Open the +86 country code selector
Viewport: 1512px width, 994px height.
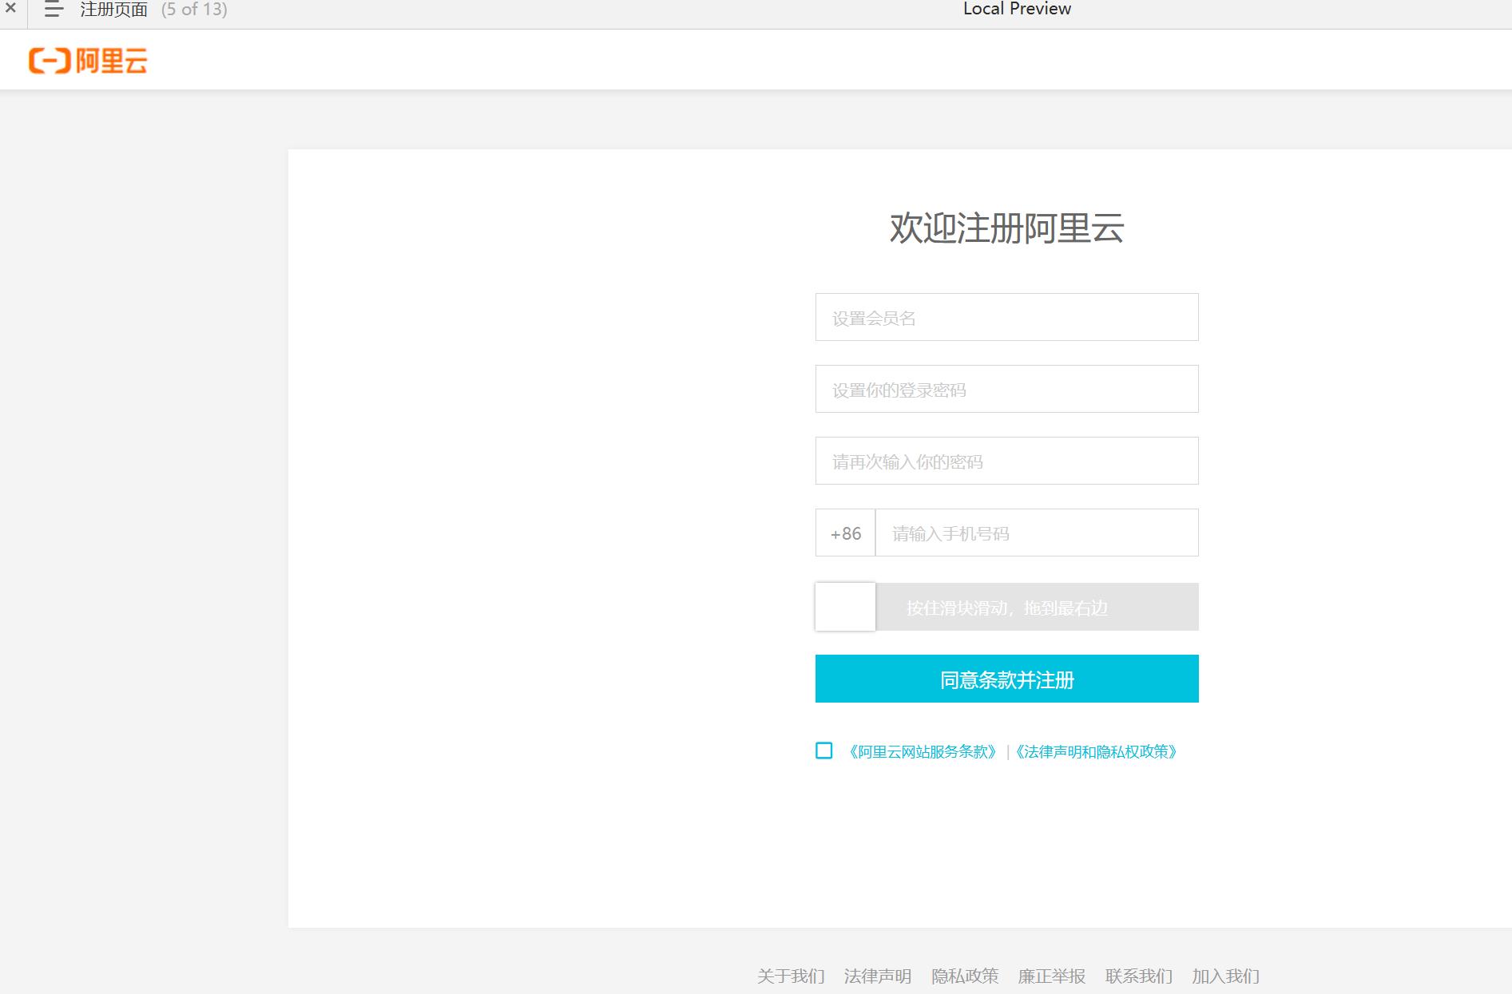pyautogui.click(x=845, y=533)
